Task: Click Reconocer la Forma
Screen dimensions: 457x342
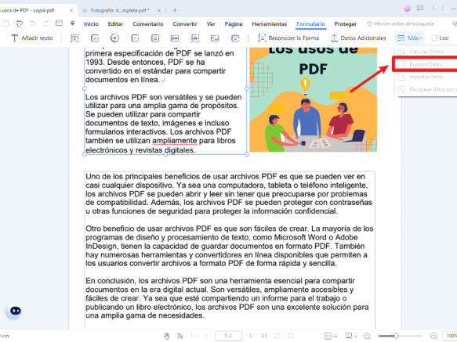Action: pos(288,38)
